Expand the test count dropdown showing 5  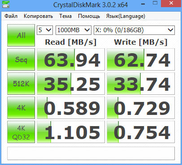tap(45, 30)
